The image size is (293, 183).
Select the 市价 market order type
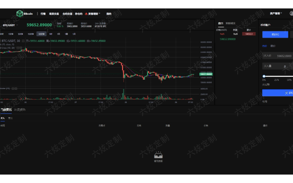265,46
